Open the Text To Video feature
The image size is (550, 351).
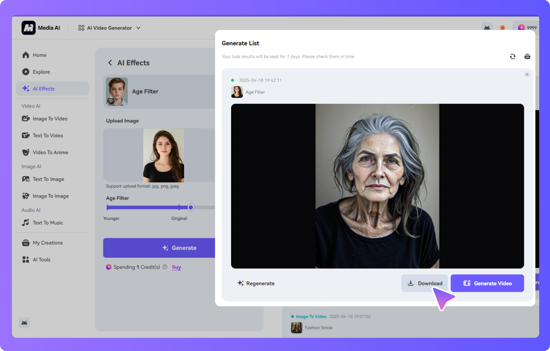(47, 135)
